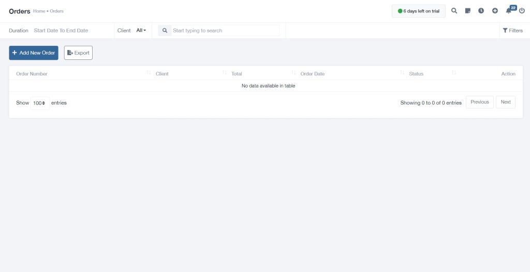Click the search magnifier icon in the header

454,11
